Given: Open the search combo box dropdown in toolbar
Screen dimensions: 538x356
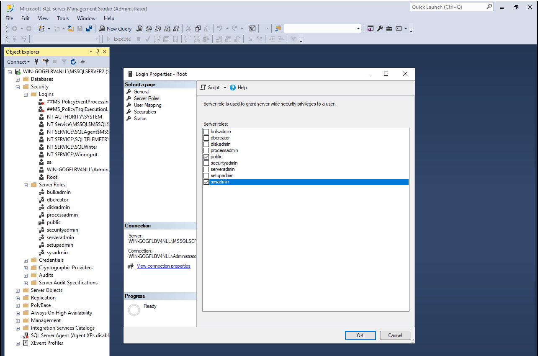Looking at the screenshot, I should (x=358, y=28).
